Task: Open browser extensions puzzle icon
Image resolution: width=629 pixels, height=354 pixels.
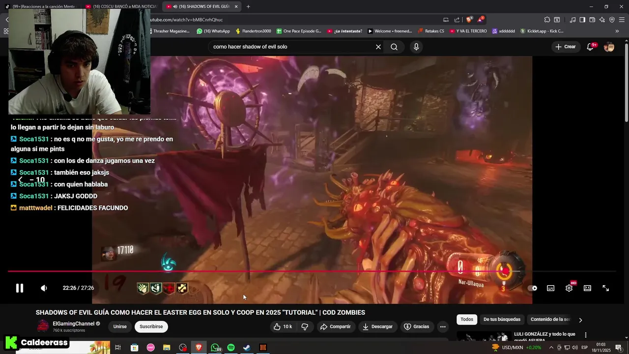Action: (x=547, y=20)
